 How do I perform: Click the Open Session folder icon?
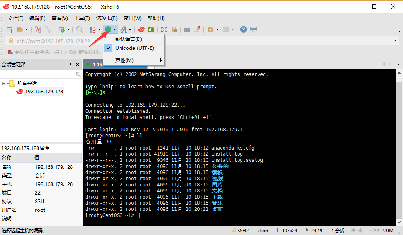point(20,29)
